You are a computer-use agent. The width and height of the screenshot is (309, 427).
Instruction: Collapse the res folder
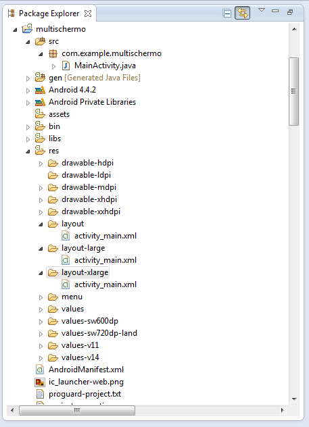[28, 151]
